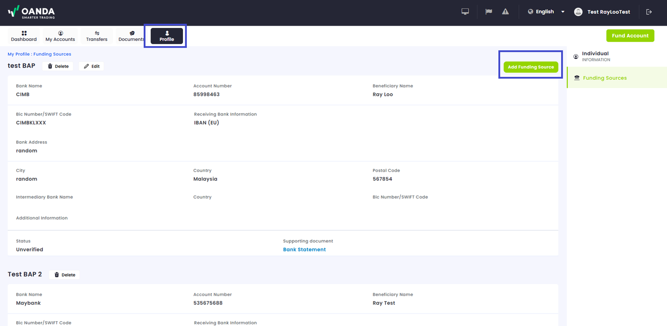
Task: Click the OANDA logo
Action: (31, 12)
